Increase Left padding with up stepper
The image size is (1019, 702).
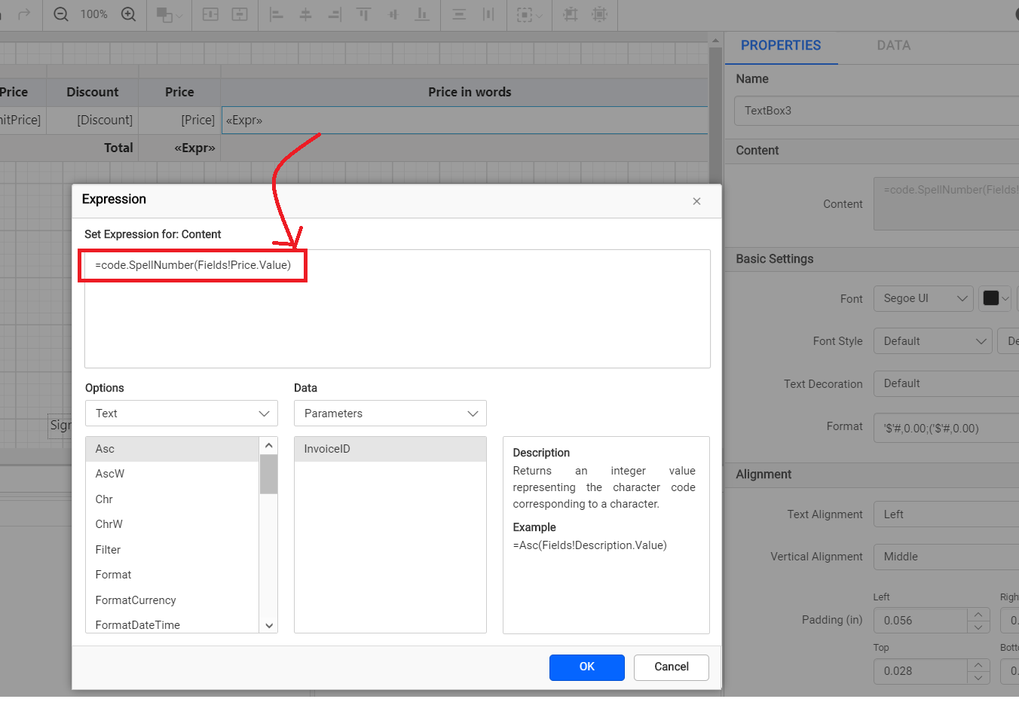tap(978, 615)
